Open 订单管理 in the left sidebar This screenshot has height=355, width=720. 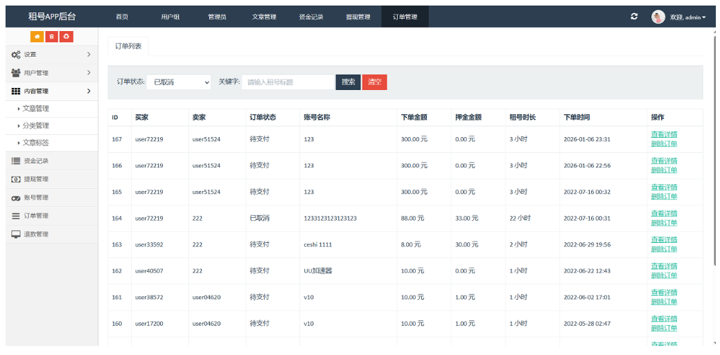tap(35, 216)
